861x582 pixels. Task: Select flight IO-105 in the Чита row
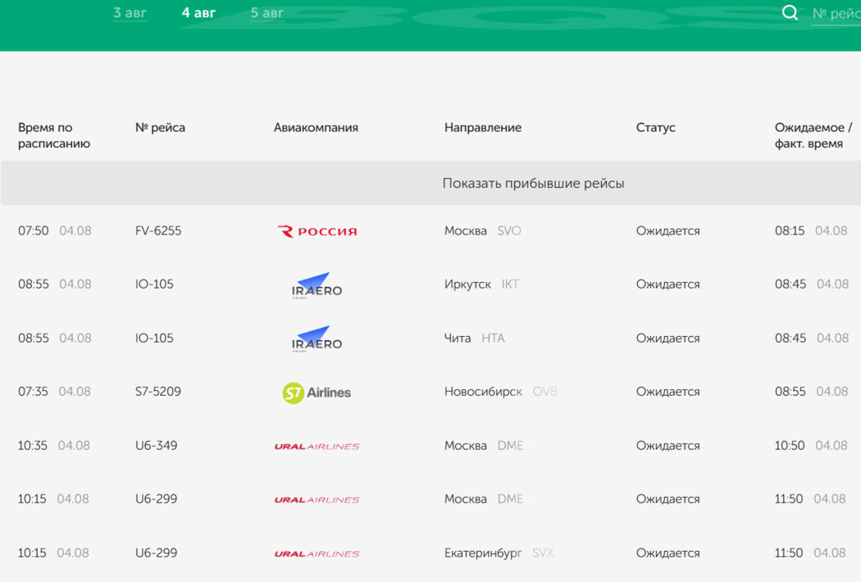pyautogui.click(x=154, y=338)
